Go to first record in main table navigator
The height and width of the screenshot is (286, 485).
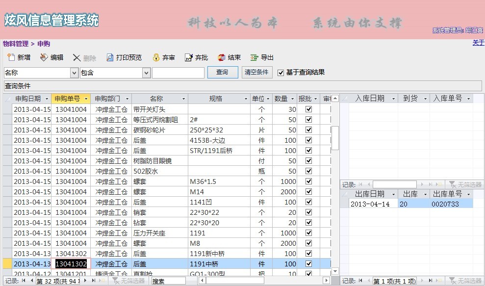tap(24, 281)
